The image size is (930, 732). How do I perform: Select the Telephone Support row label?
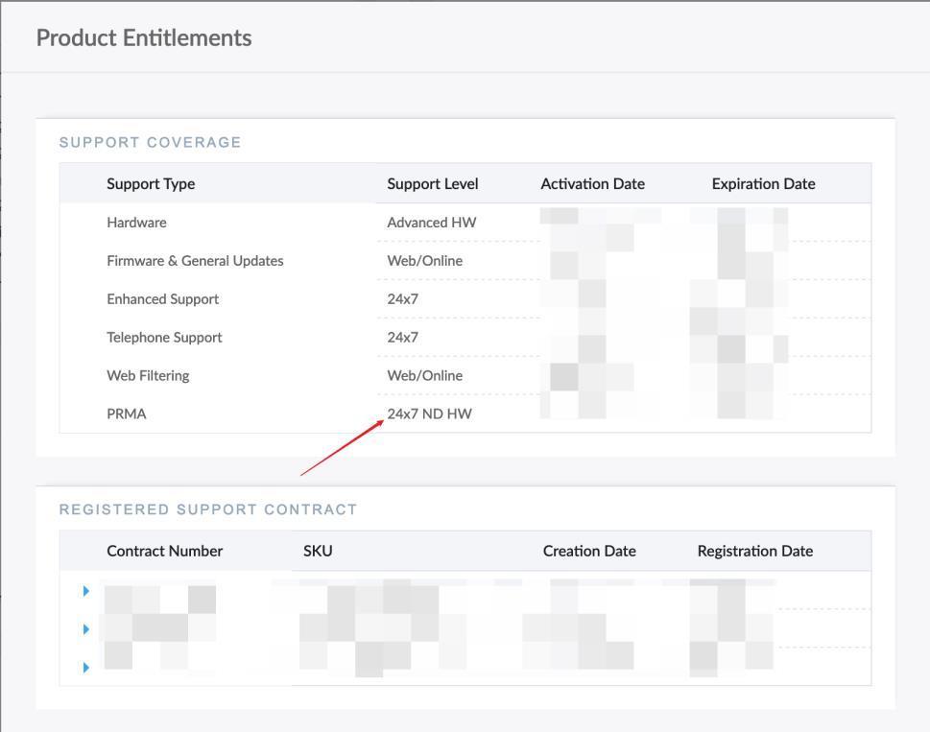(x=164, y=338)
